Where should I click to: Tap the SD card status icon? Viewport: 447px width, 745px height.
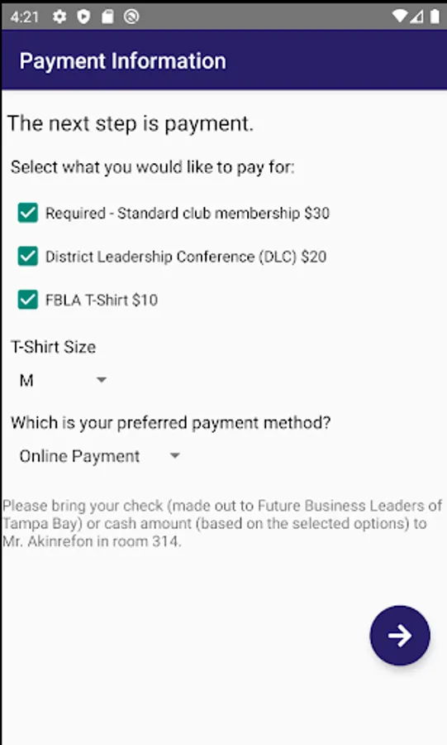click(107, 17)
